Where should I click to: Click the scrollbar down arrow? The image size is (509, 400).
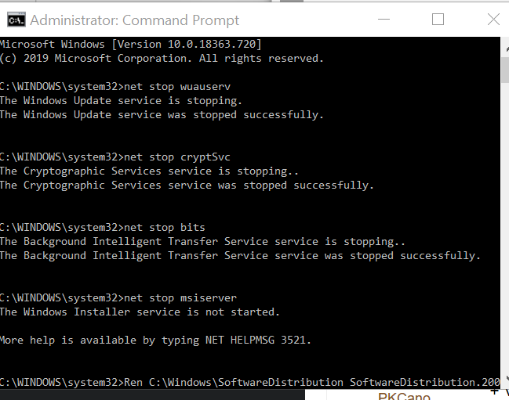507,378
